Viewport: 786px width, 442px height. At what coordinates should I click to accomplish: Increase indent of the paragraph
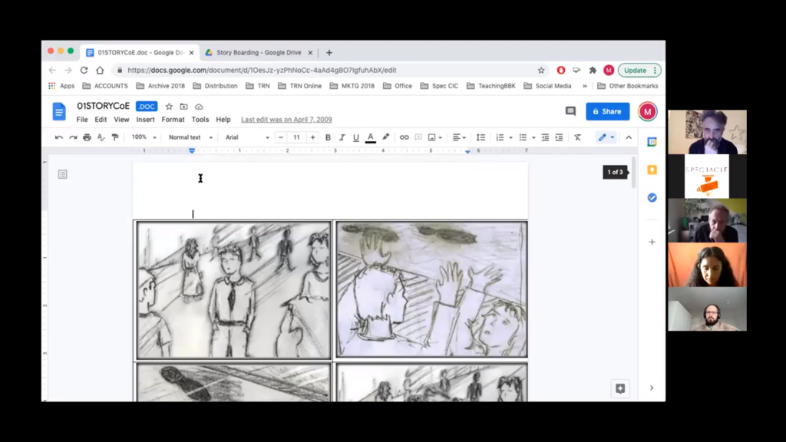559,137
